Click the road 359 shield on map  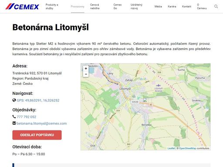118,110
